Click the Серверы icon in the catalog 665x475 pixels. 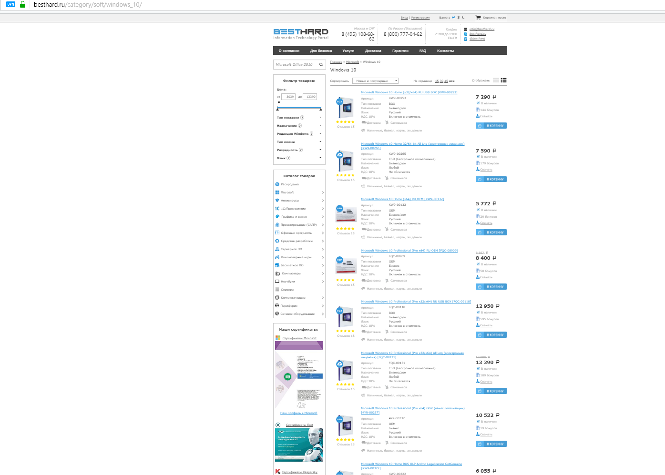tap(277, 290)
